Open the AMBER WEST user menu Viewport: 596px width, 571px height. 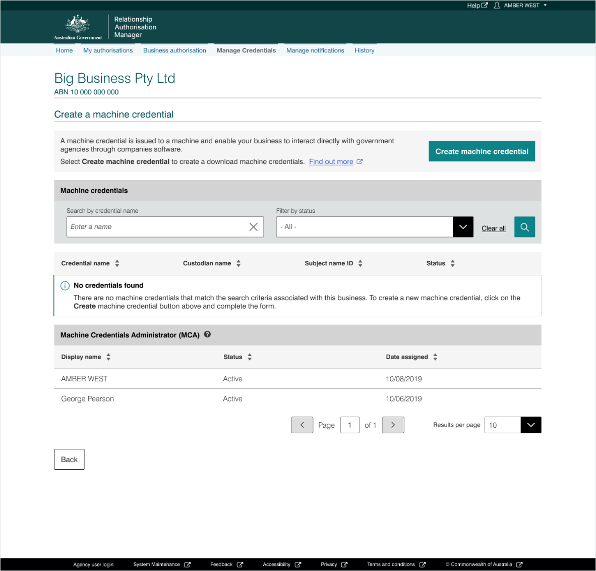click(x=521, y=6)
